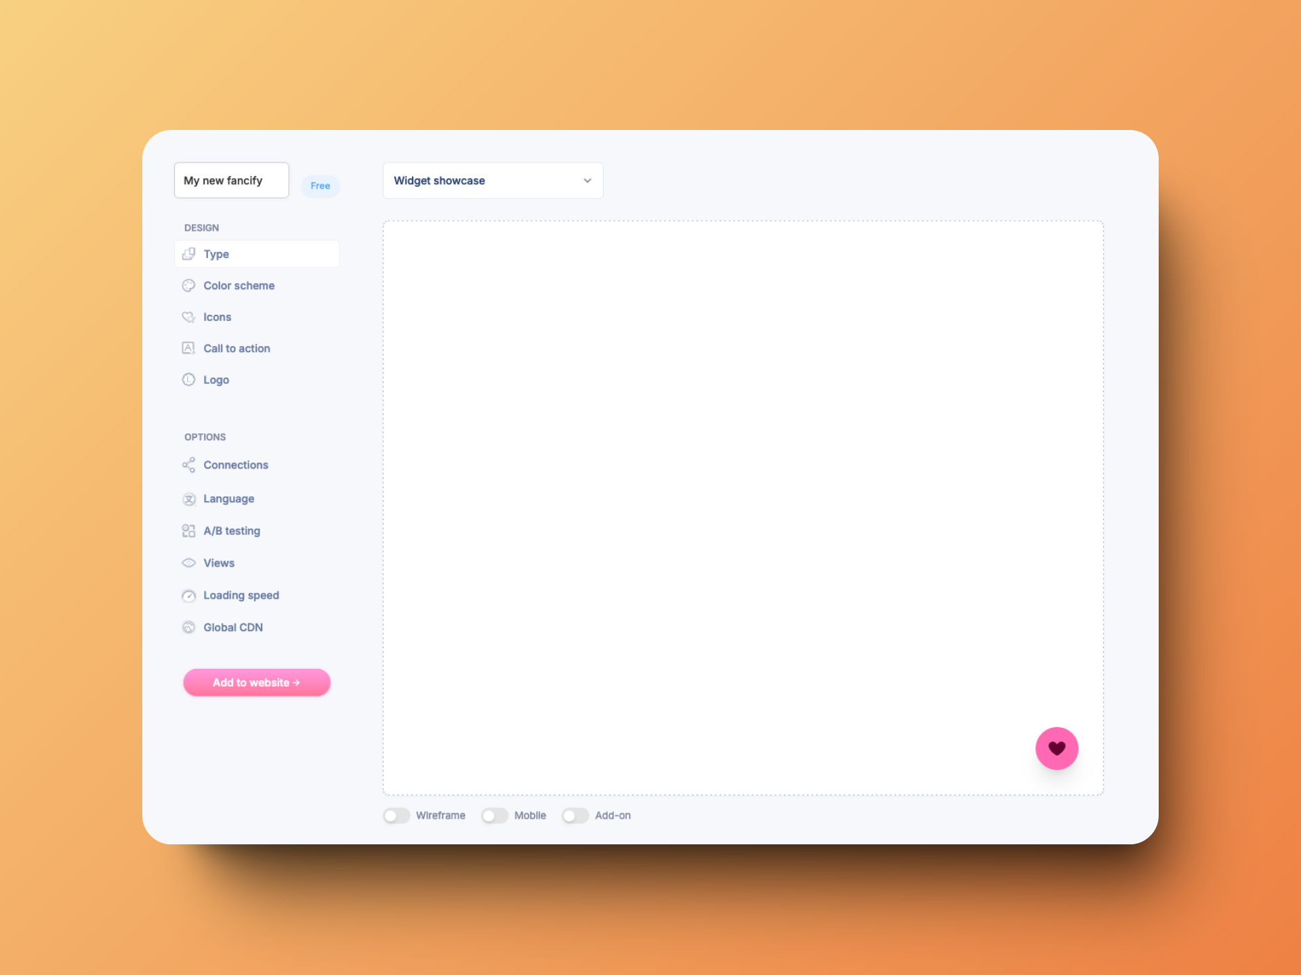Click the Call to action icon
The width and height of the screenshot is (1301, 975).
(x=188, y=348)
